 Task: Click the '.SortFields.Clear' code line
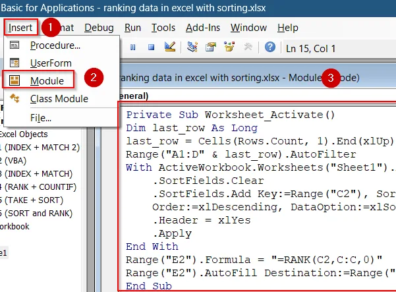208,181
